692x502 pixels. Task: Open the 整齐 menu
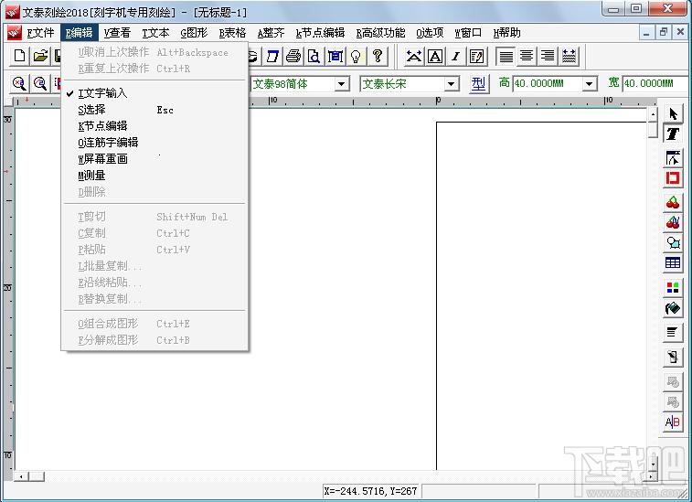[271, 33]
